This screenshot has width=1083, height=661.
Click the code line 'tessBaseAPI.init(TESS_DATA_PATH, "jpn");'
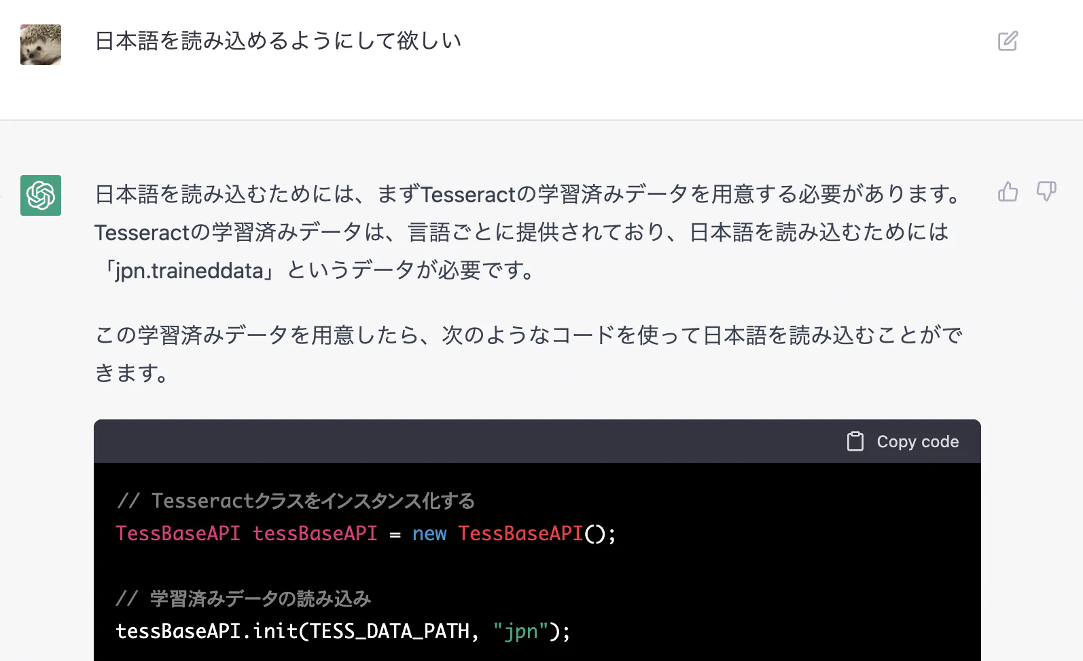(x=343, y=632)
